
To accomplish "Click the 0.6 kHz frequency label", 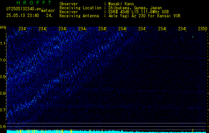I will tap(3, 126).
